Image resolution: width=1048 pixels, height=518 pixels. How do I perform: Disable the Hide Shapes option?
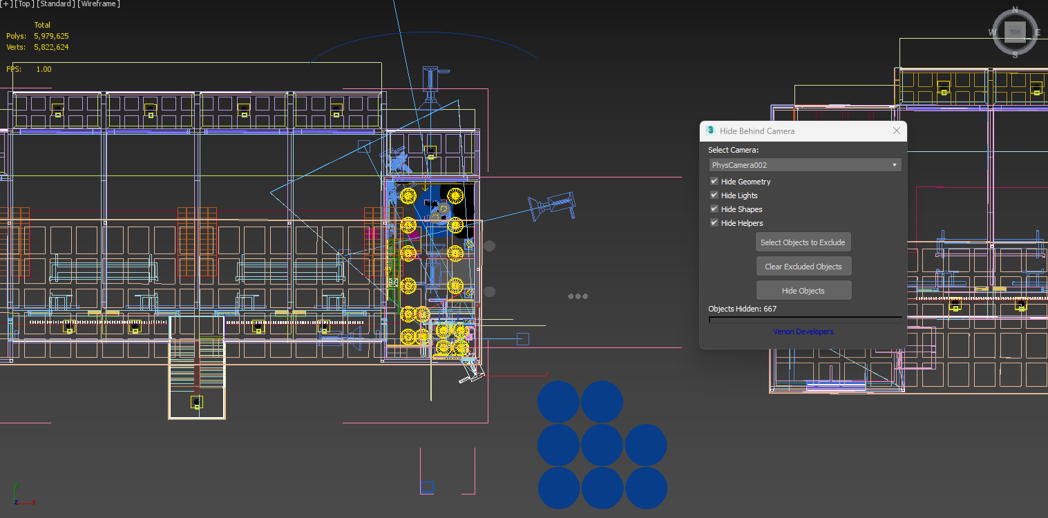[714, 209]
